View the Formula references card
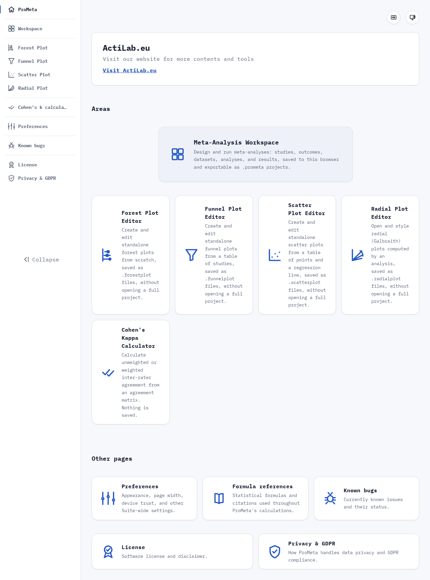Image resolution: width=430 pixels, height=580 pixels. (255, 498)
